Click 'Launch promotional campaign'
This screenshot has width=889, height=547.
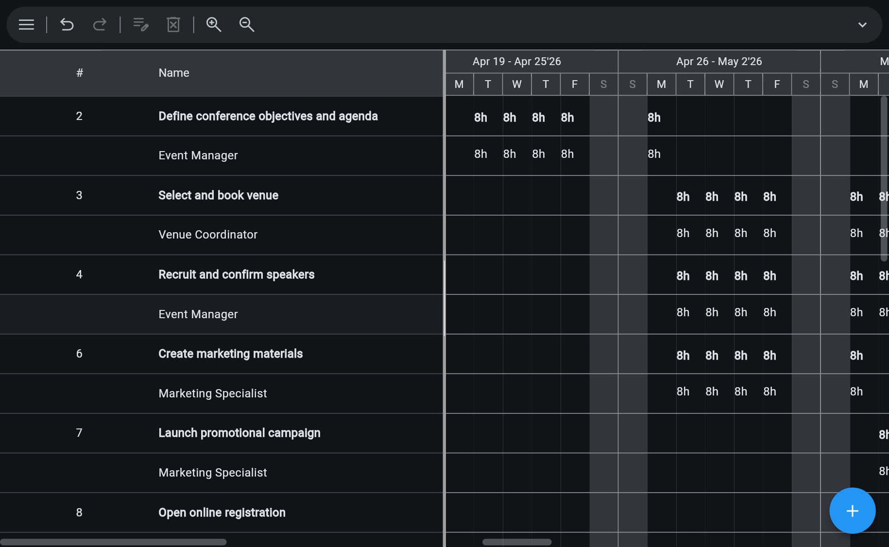239,433
